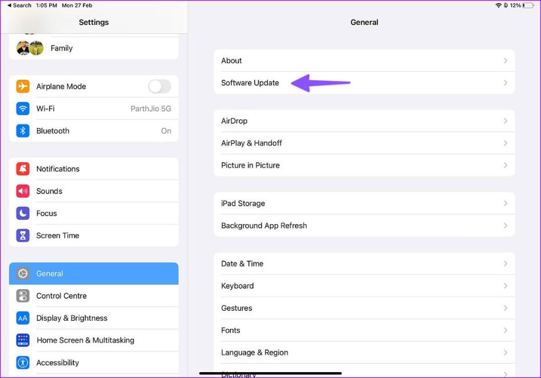Toggle the Airplane Mode switch
541x378 pixels.
pyautogui.click(x=160, y=86)
